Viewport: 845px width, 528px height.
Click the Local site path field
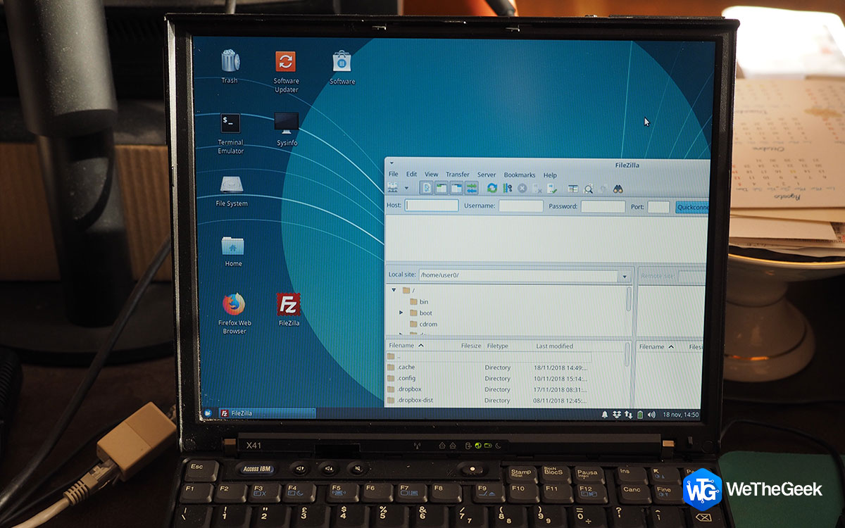coord(518,275)
